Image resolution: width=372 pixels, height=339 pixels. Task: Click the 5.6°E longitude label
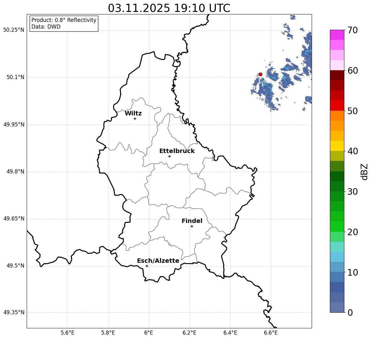coord(68,333)
